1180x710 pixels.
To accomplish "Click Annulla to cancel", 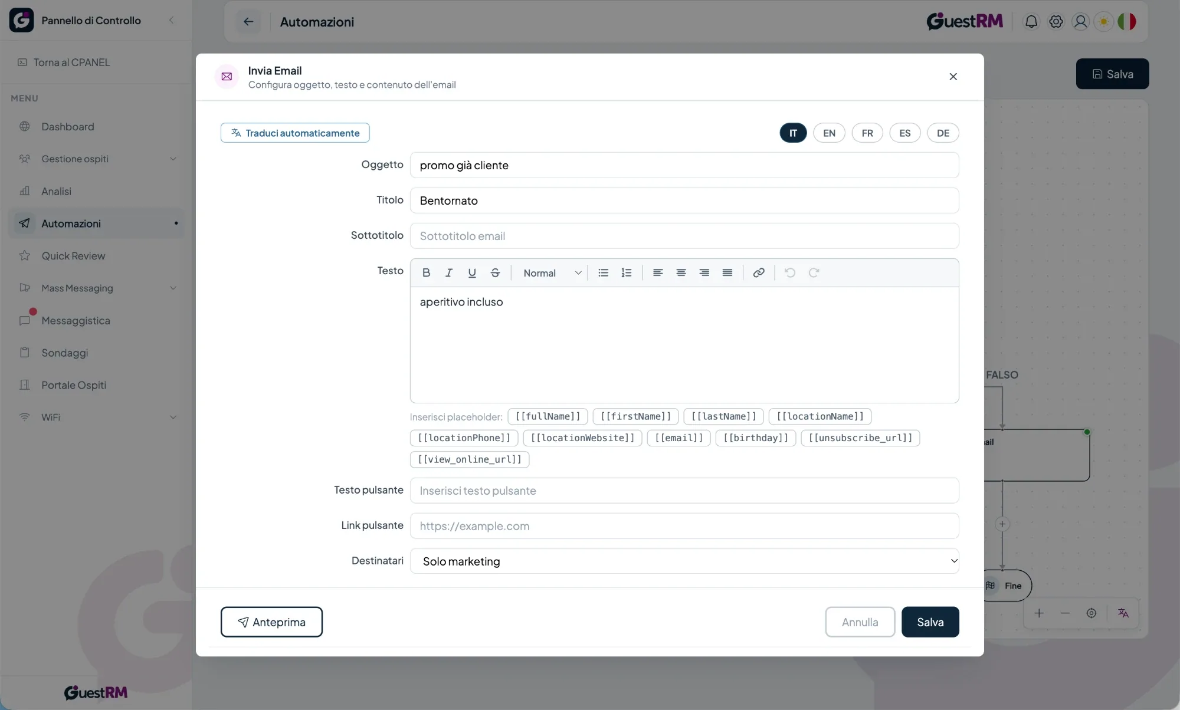I will [x=860, y=622].
